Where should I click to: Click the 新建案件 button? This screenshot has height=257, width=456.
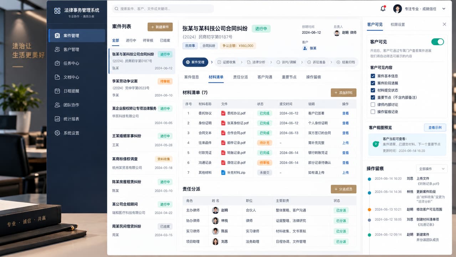pos(160,27)
